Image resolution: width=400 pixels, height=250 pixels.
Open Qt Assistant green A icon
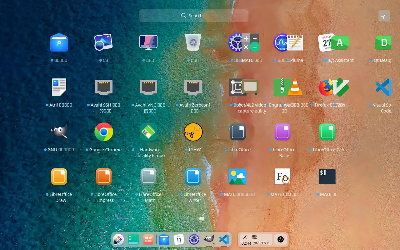340,42
